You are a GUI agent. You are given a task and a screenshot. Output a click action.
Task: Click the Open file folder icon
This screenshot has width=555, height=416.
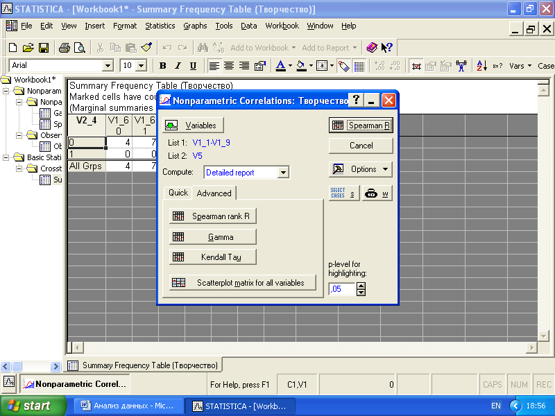(x=28, y=48)
